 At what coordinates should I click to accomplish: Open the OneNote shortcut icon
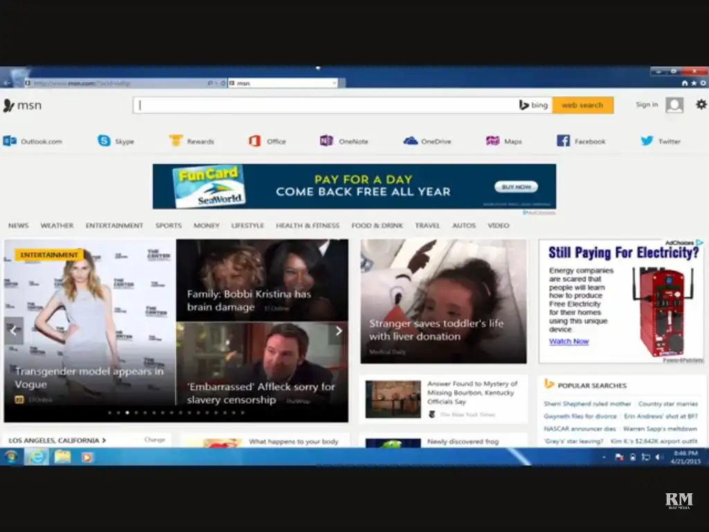[326, 141]
